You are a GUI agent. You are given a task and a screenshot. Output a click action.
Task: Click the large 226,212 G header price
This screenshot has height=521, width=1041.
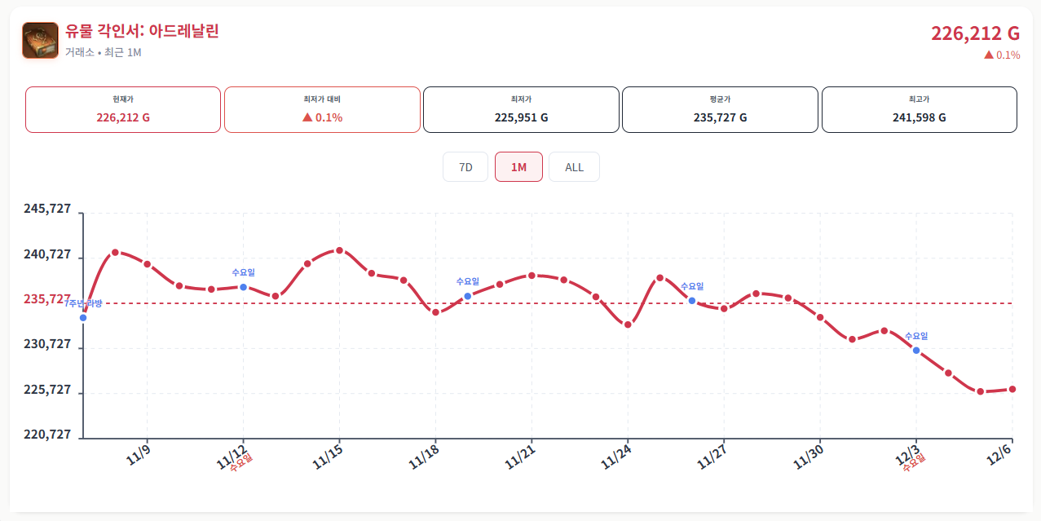point(975,33)
